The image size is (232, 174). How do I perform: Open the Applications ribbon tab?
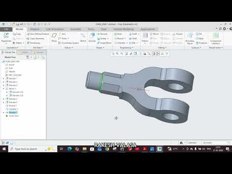pos(148,29)
